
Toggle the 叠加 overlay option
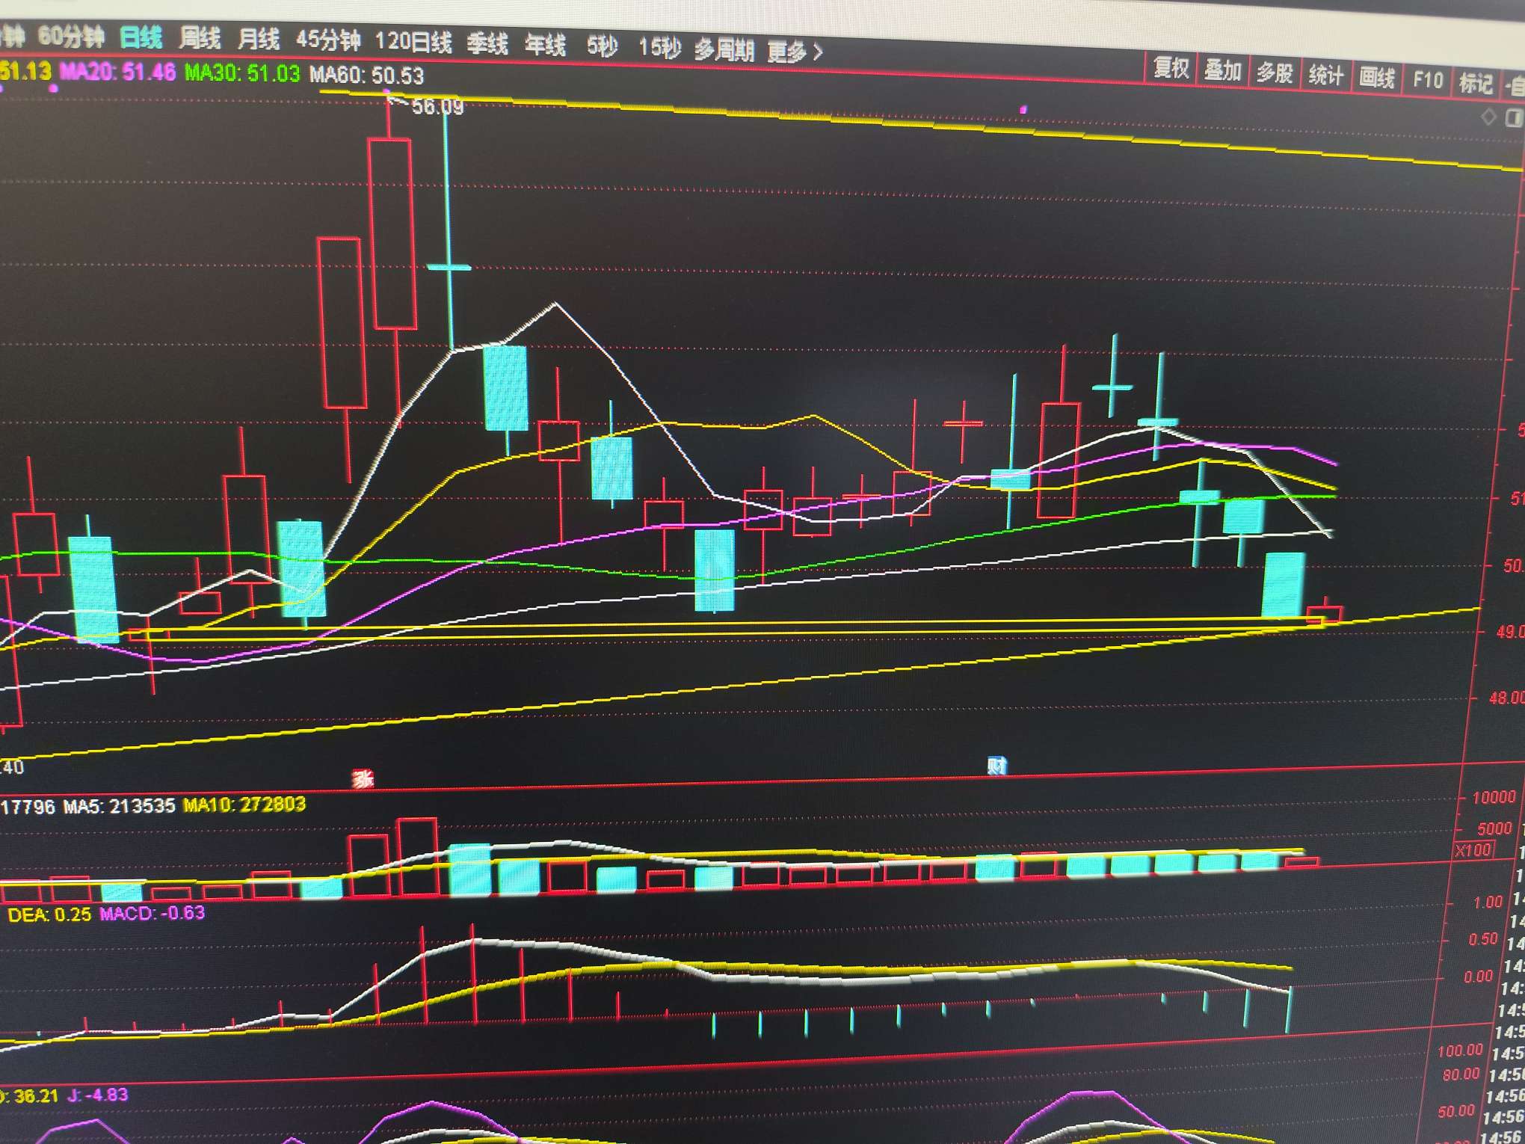(1222, 71)
